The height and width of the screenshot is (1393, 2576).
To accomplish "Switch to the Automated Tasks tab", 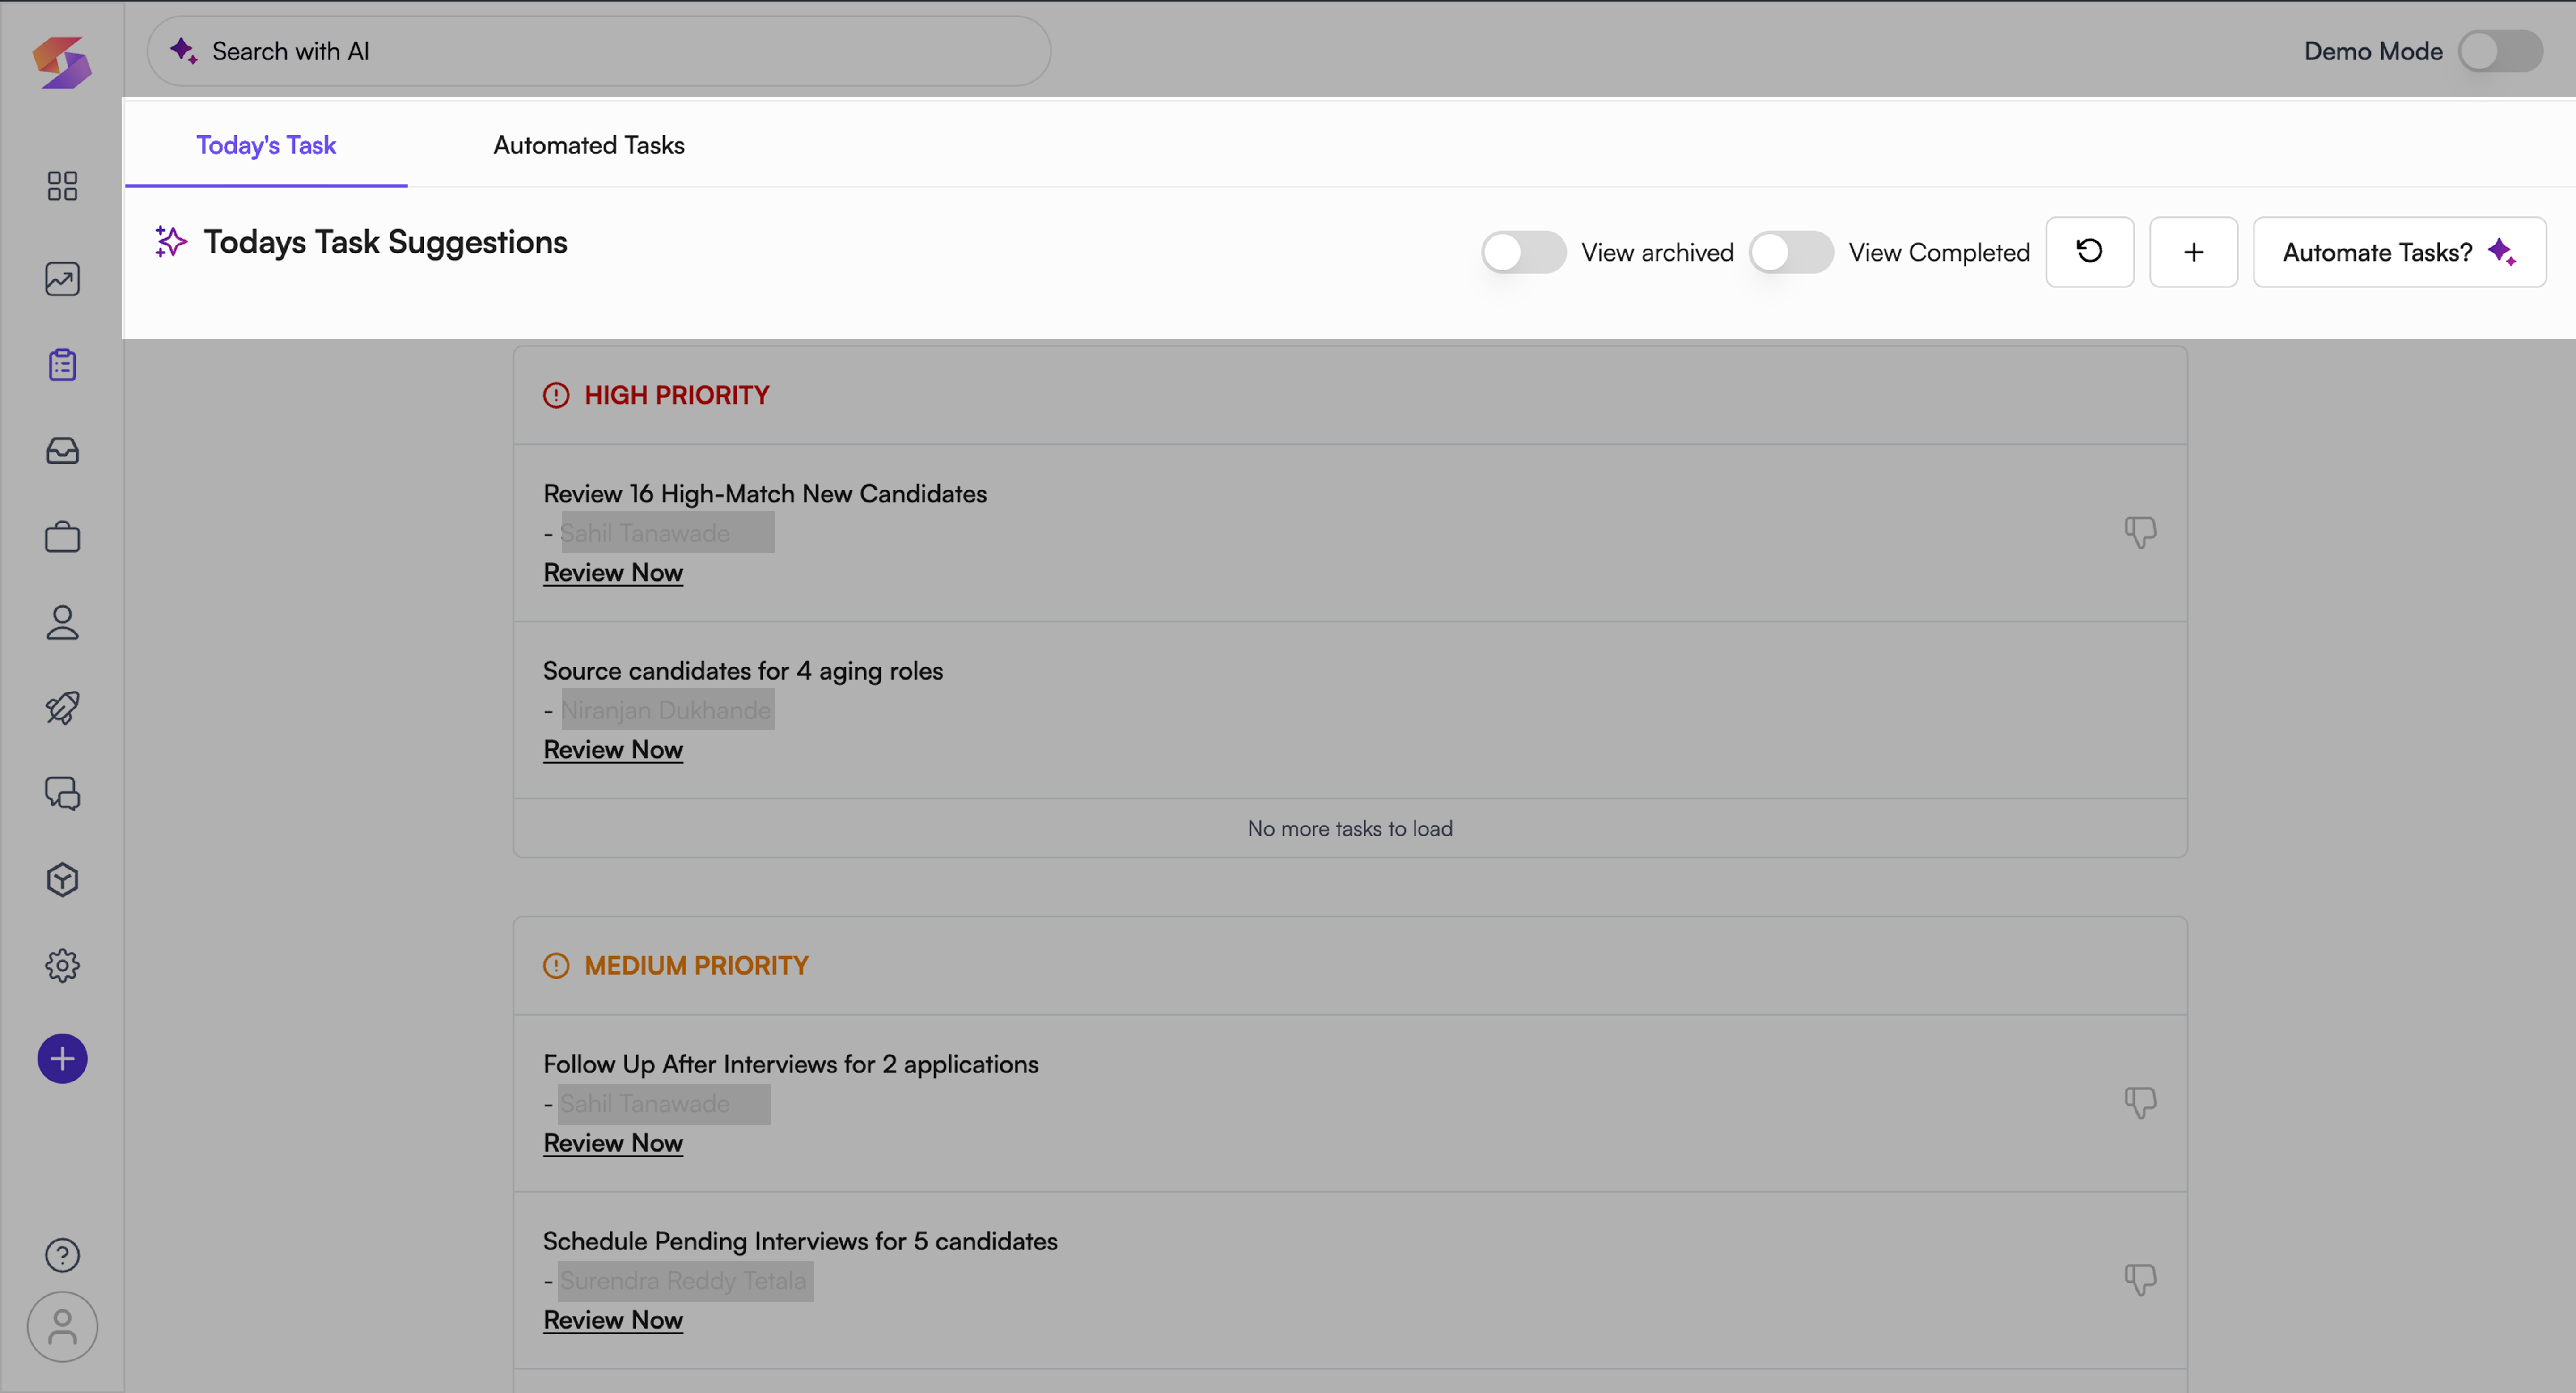I will tap(589, 145).
